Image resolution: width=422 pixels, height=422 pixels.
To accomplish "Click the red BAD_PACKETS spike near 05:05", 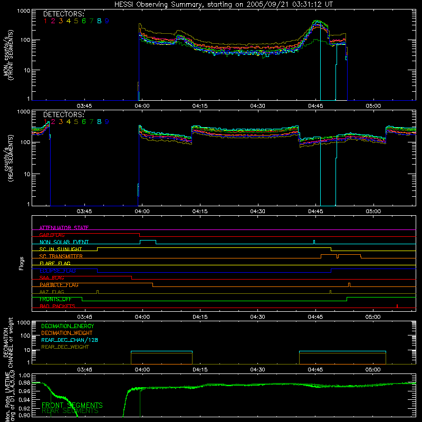I will click(x=397, y=306).
